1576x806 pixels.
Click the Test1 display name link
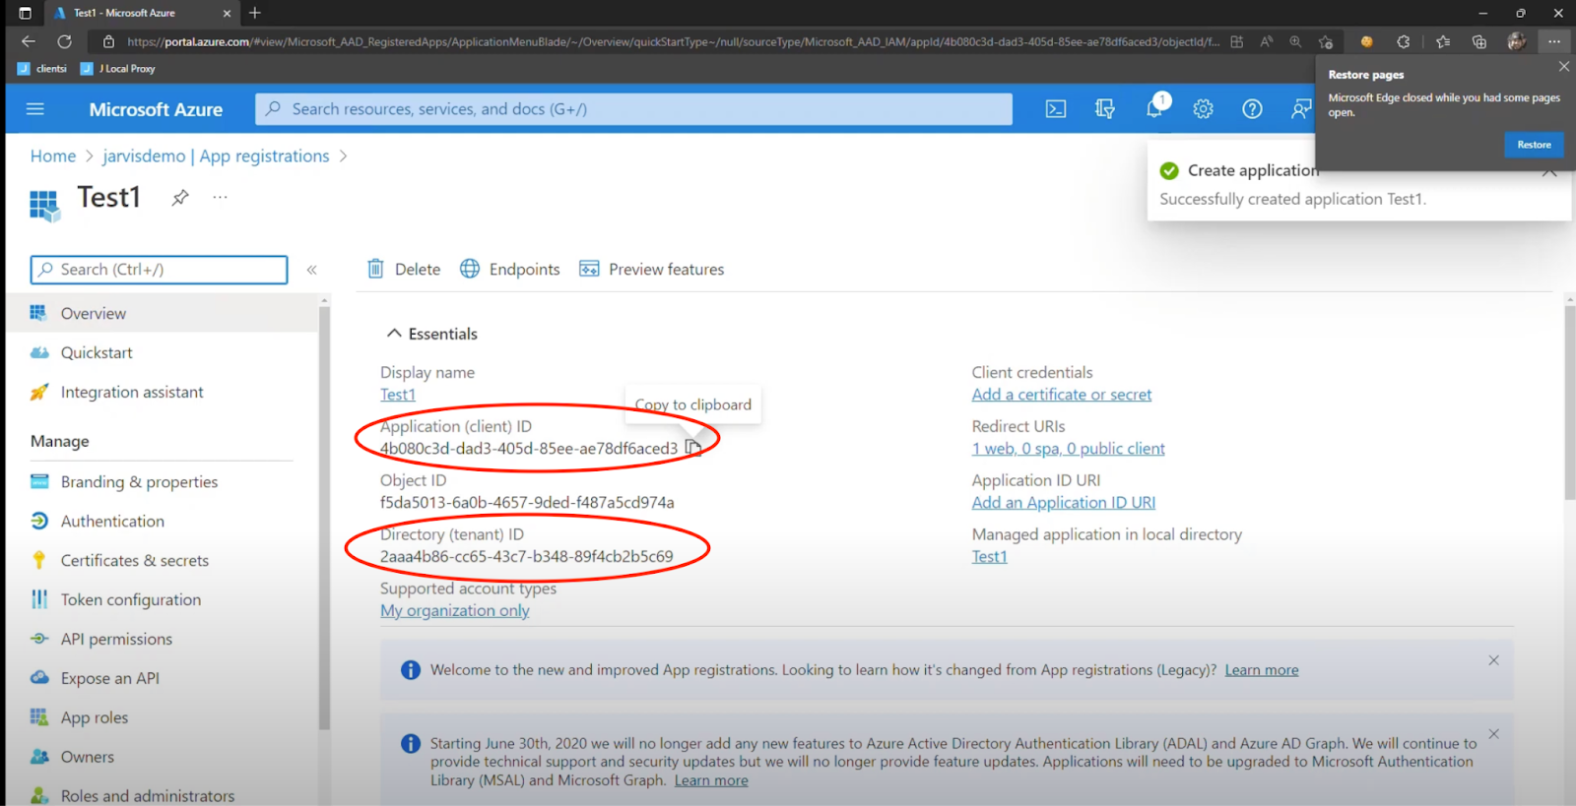(x=398, y=394)
